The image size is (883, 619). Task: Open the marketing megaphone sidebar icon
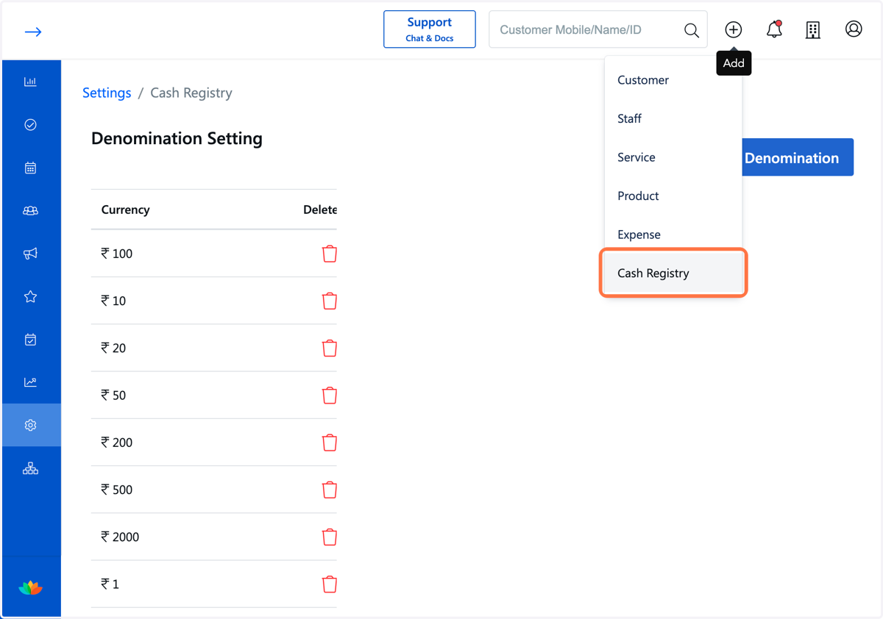coord(30,254)
